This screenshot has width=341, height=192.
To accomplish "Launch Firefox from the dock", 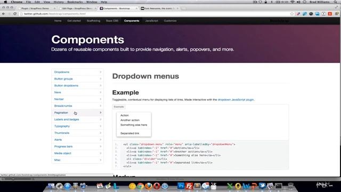I will (149, 186).
